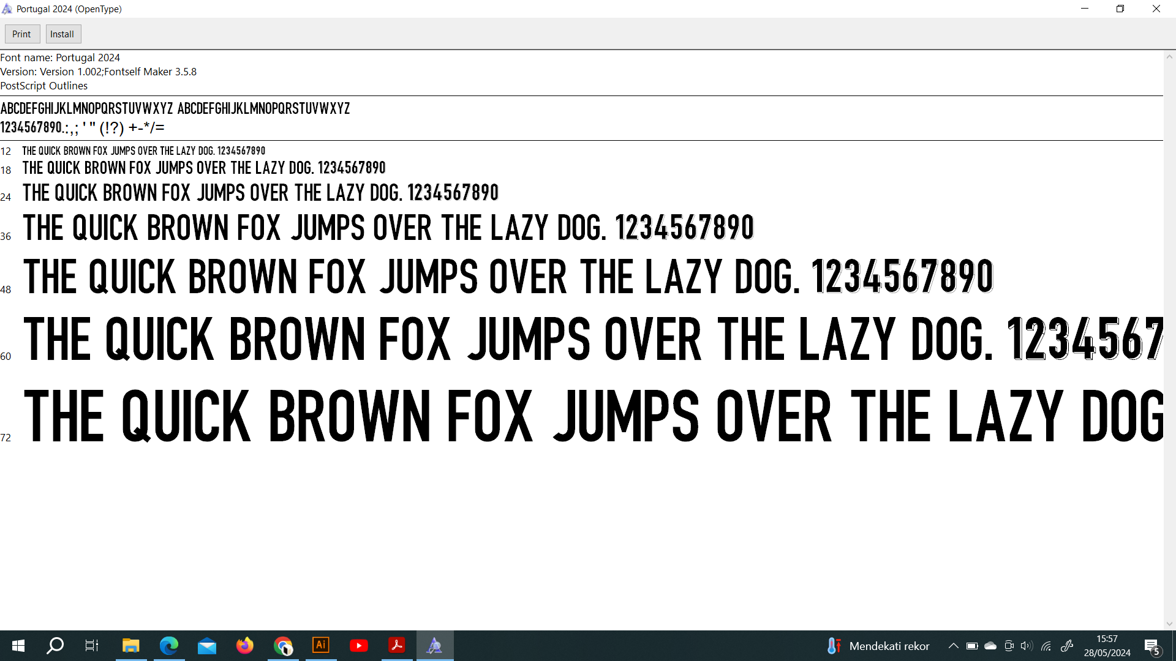Open YouTube app in the taskbar
The height and width of the screenshot is (661, 1176).
tap(359, 646)
